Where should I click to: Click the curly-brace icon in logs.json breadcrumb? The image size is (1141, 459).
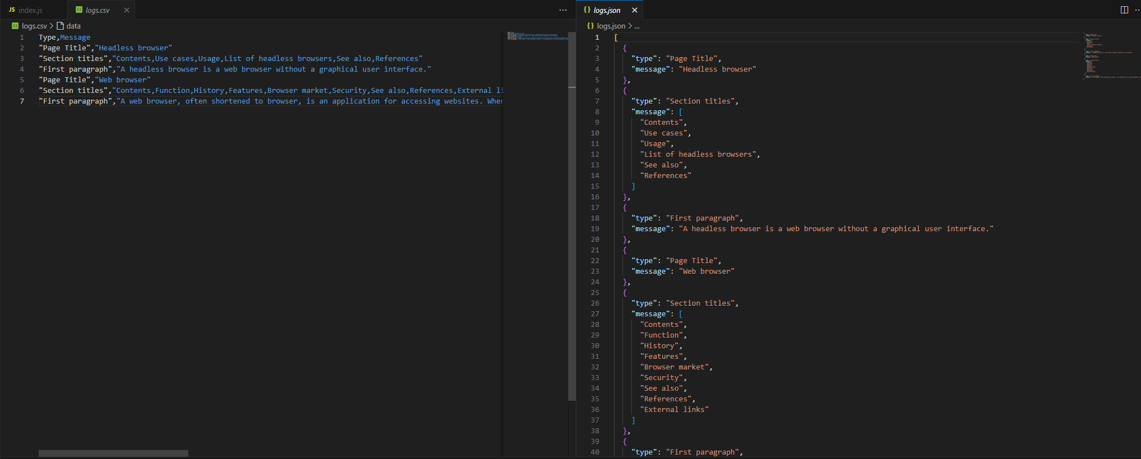click(590, 26)
